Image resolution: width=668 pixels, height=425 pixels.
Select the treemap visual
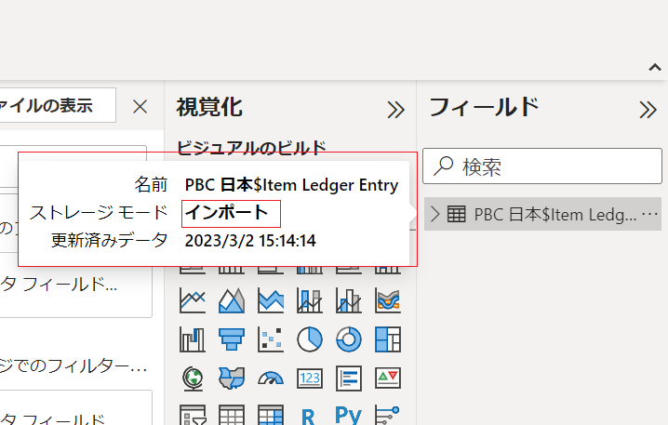point(387,339)
